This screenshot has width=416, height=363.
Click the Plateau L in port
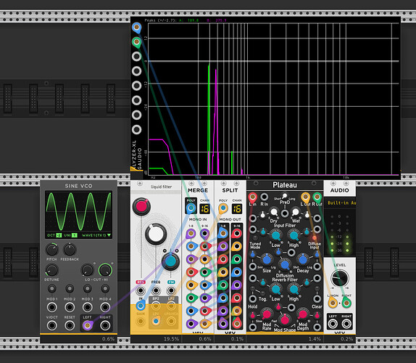point(252,197)
